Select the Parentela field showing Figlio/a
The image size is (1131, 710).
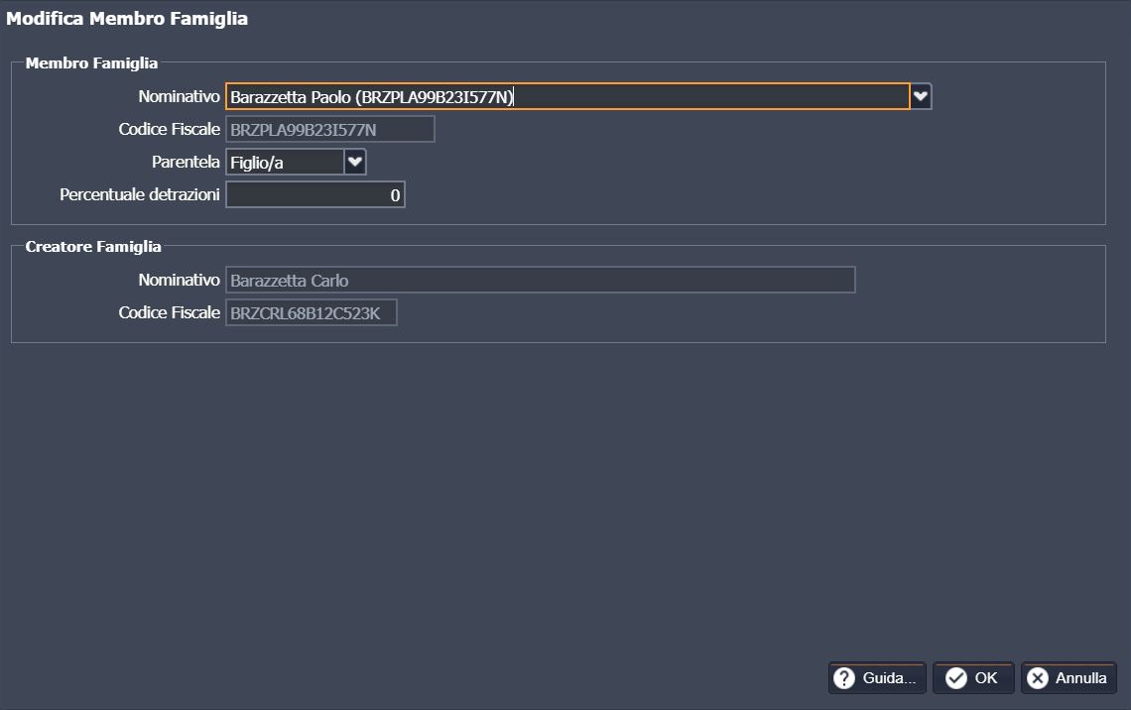285,163
